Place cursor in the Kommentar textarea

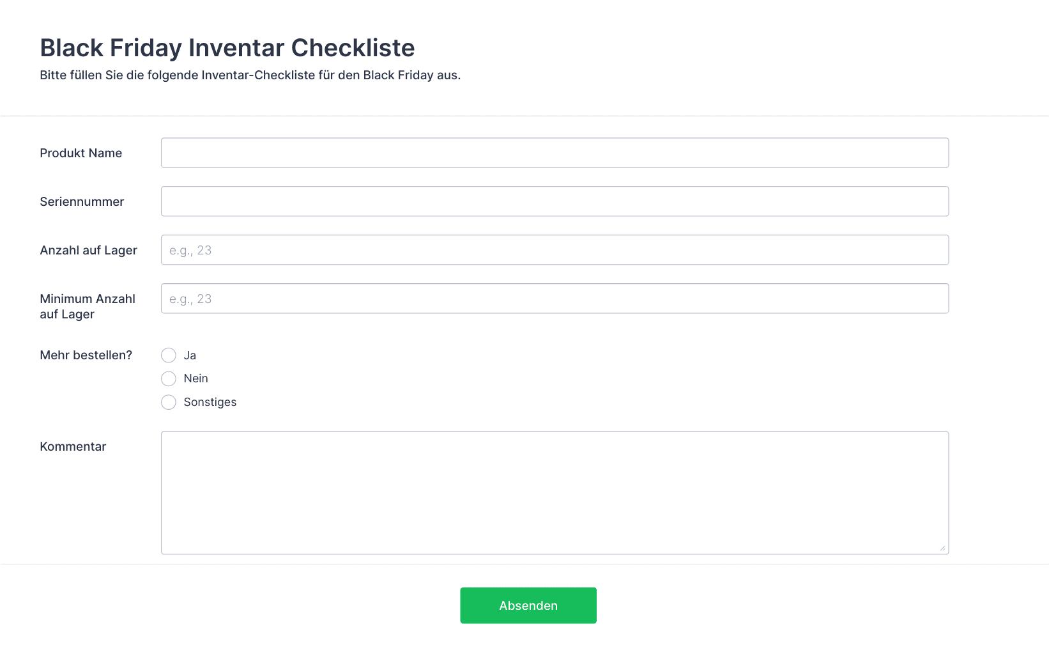(x=555, y=493)
